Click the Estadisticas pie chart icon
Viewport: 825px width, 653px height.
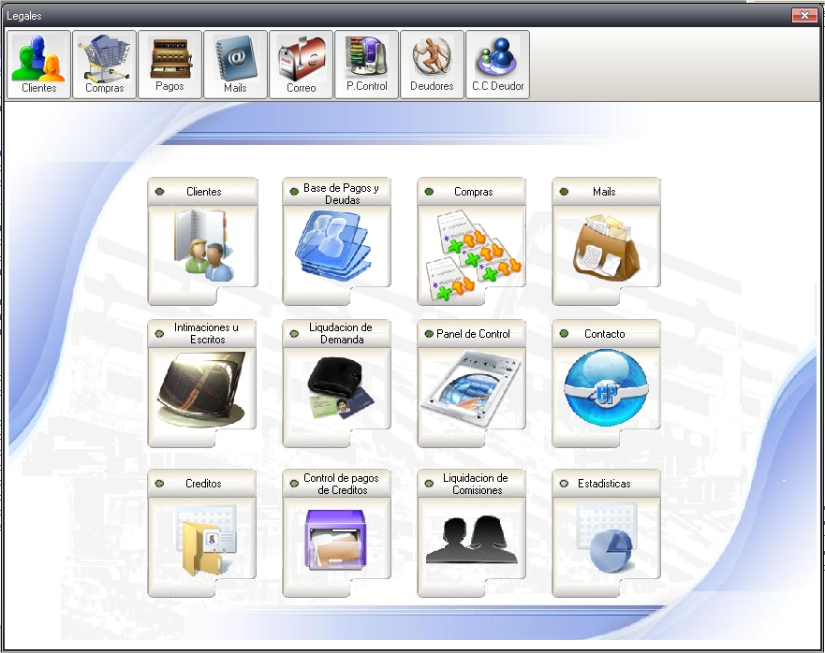coord(606,538)
